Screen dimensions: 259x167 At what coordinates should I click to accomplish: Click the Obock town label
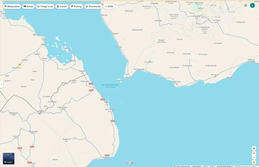(x=105, y=158)
